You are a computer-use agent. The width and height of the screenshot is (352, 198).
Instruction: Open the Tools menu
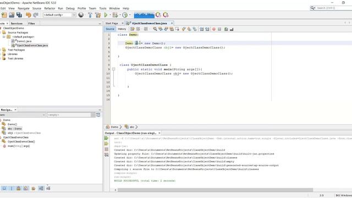[103, 8]
